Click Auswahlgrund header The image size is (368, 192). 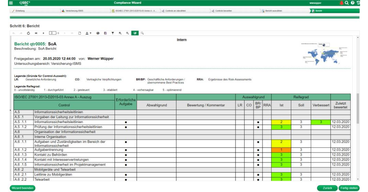(253, 97)
